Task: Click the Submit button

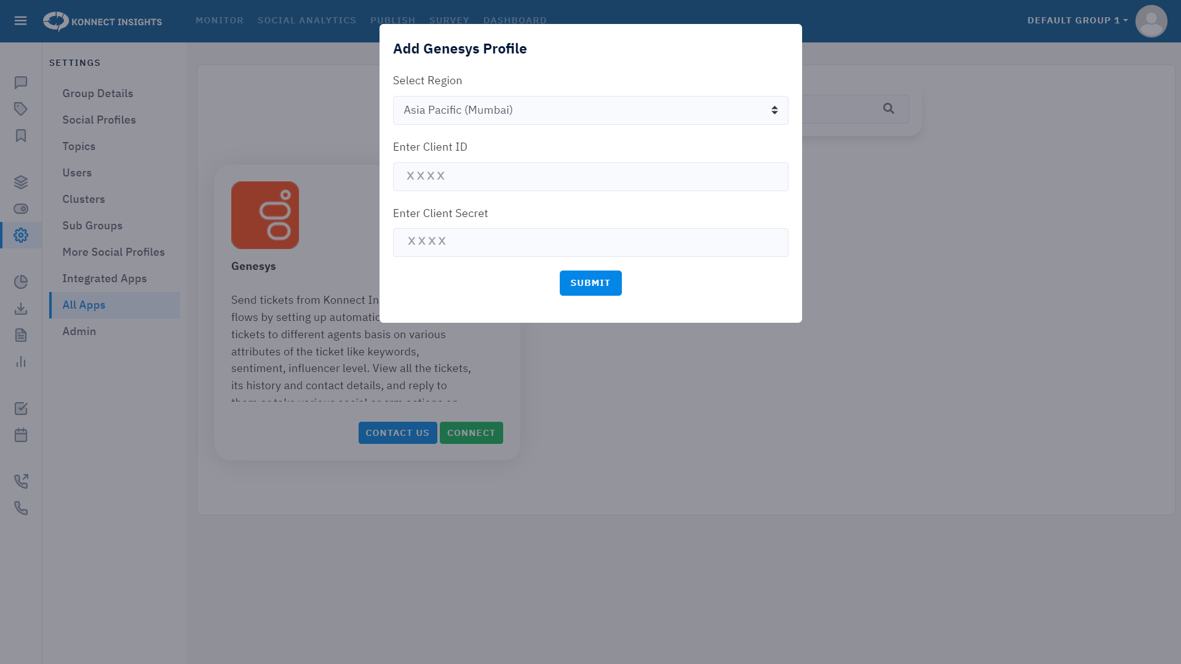Action: pos(590,283)
